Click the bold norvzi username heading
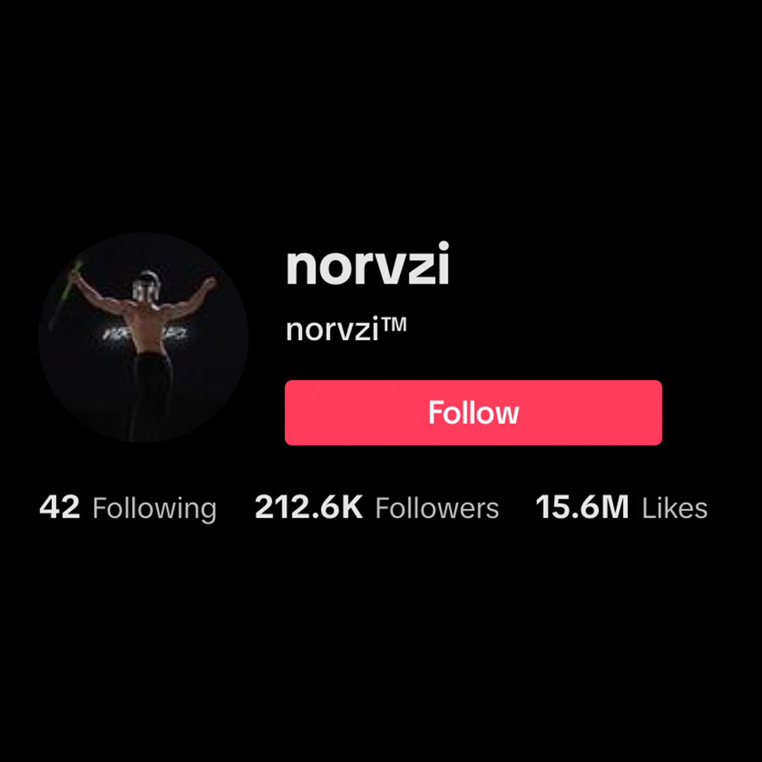The height and width of the screenshot is (762, 762). 368,265
